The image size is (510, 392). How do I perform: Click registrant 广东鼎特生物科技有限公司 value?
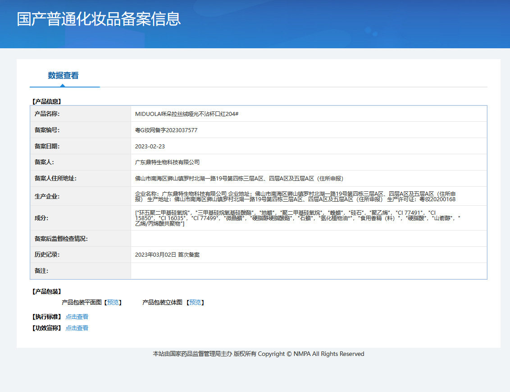tap(167, 162)
